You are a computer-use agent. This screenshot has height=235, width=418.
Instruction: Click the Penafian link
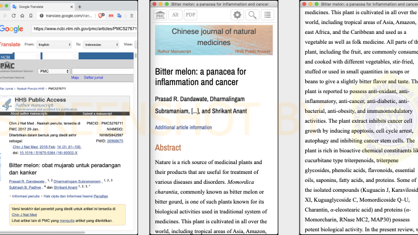pos(100,196)
